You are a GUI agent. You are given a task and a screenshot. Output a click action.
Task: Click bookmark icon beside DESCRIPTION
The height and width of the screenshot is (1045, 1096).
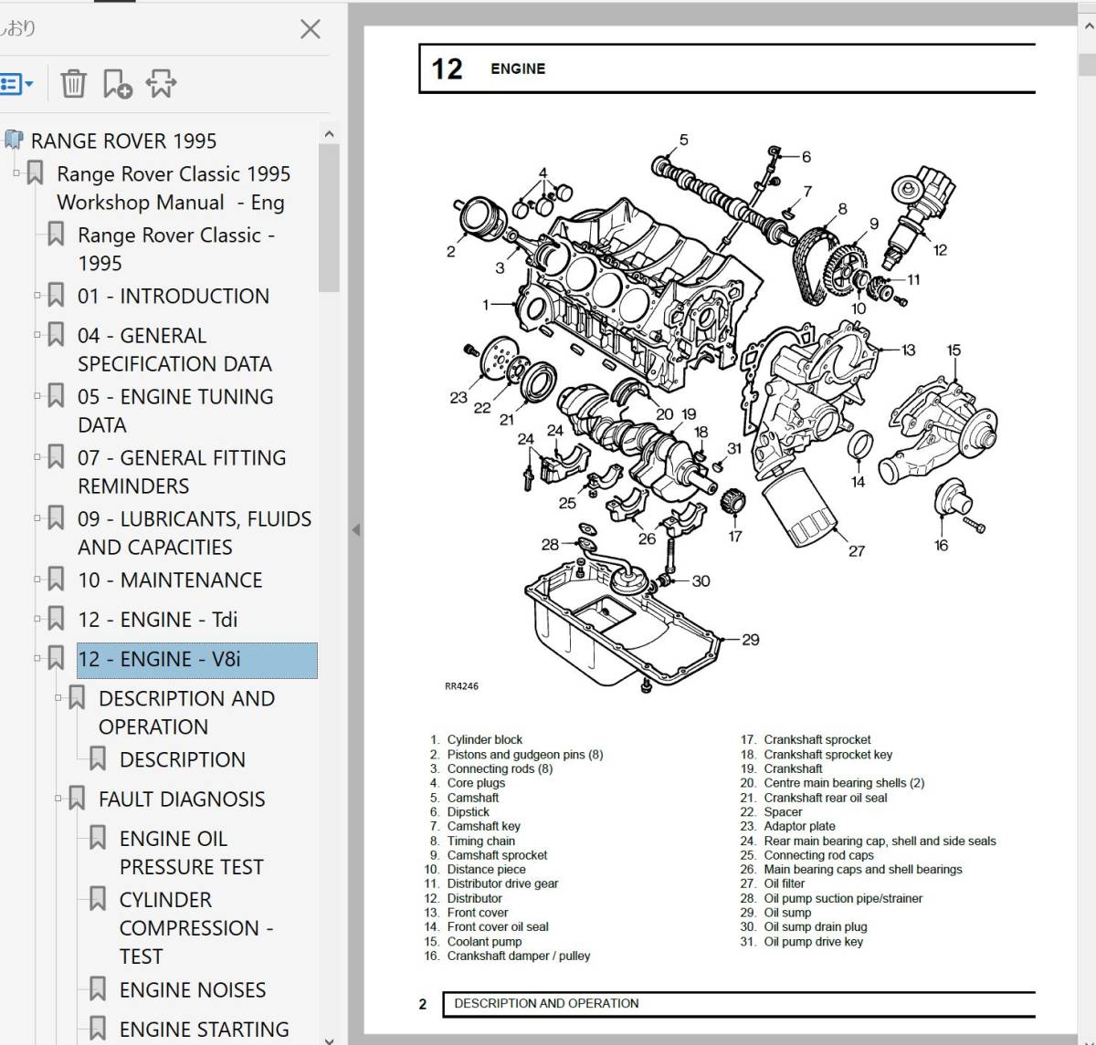pyautogui.click(x=98, y=758)
